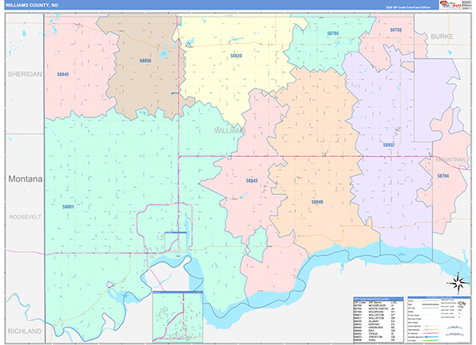
Task: Click the RICHLAND county label
Action: pyautogui.click(x=25, y=332)
